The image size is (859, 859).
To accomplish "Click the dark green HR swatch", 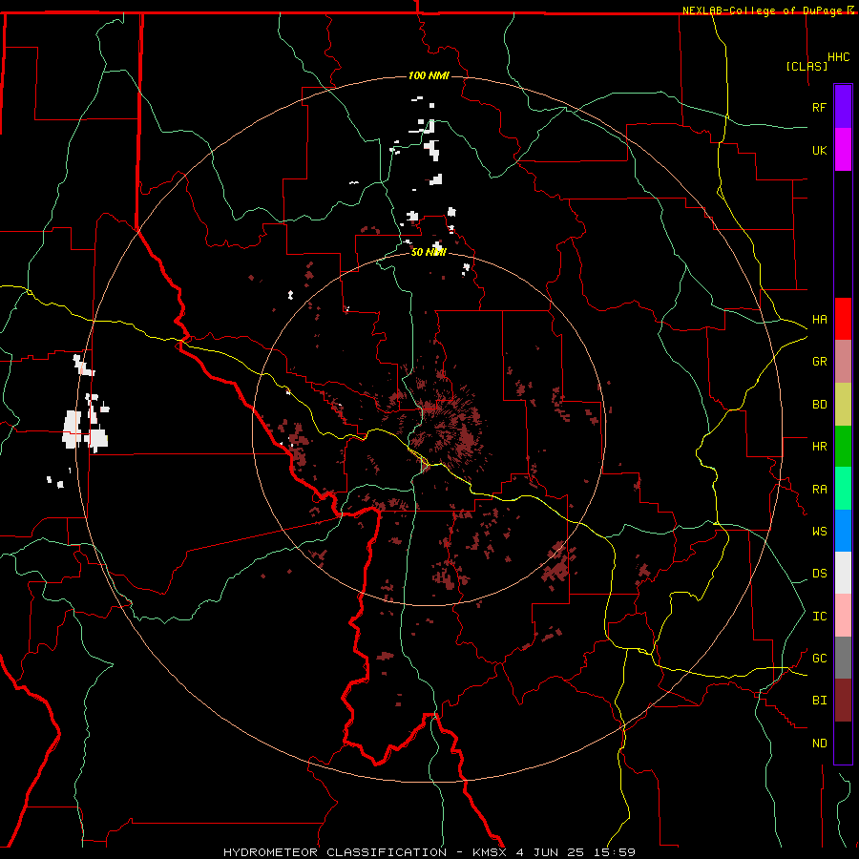I will click(x=843, y=447).
